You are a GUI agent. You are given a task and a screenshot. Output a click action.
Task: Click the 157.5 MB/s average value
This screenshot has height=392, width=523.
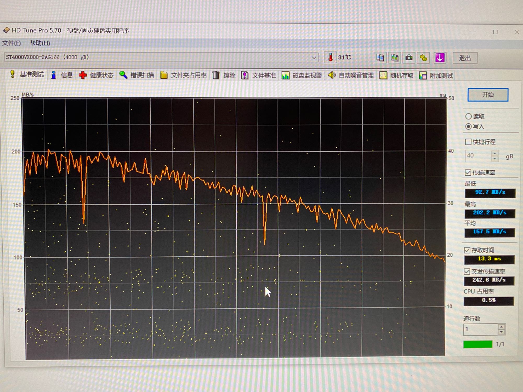pyautogui.click(x=490, y=232)
